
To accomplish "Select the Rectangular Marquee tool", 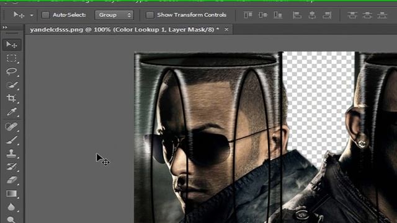I will [12, 58].
